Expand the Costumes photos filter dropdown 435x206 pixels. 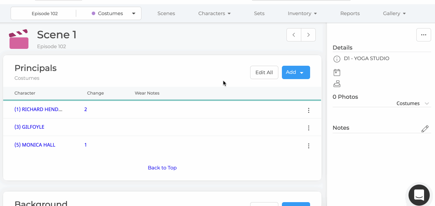pyautogui.click(x=413, y=103)
